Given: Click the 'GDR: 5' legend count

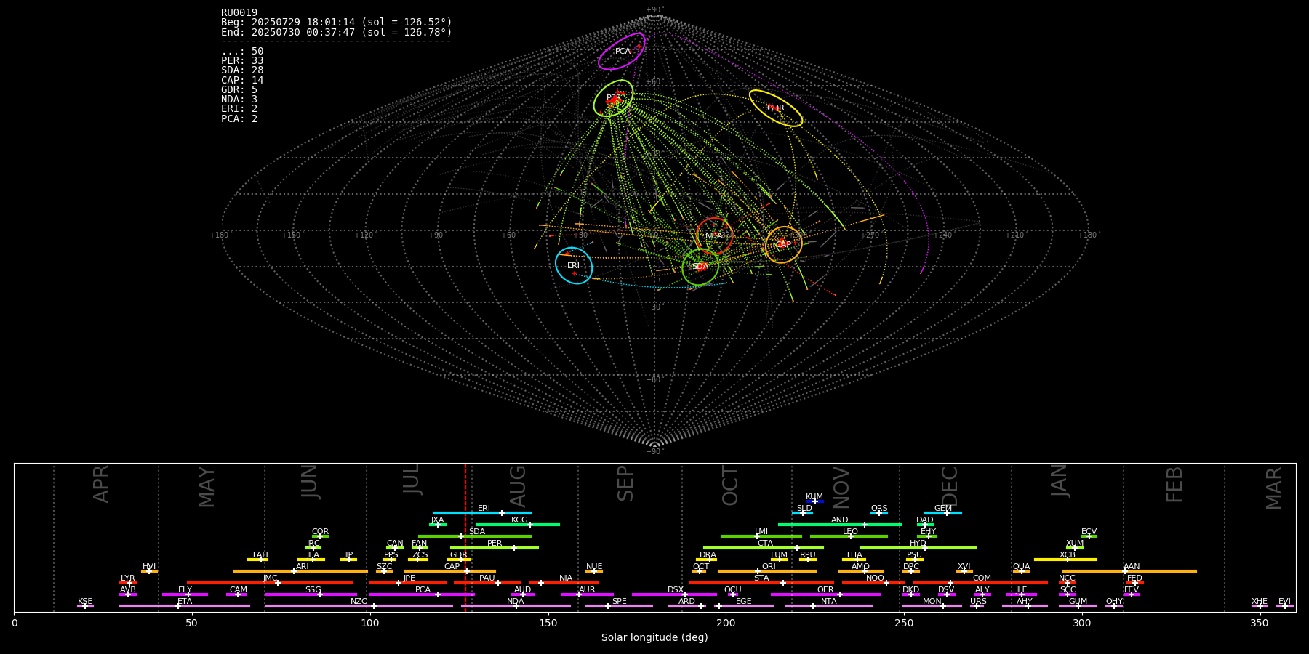Looking at the screenshot, I should (239, 90).
